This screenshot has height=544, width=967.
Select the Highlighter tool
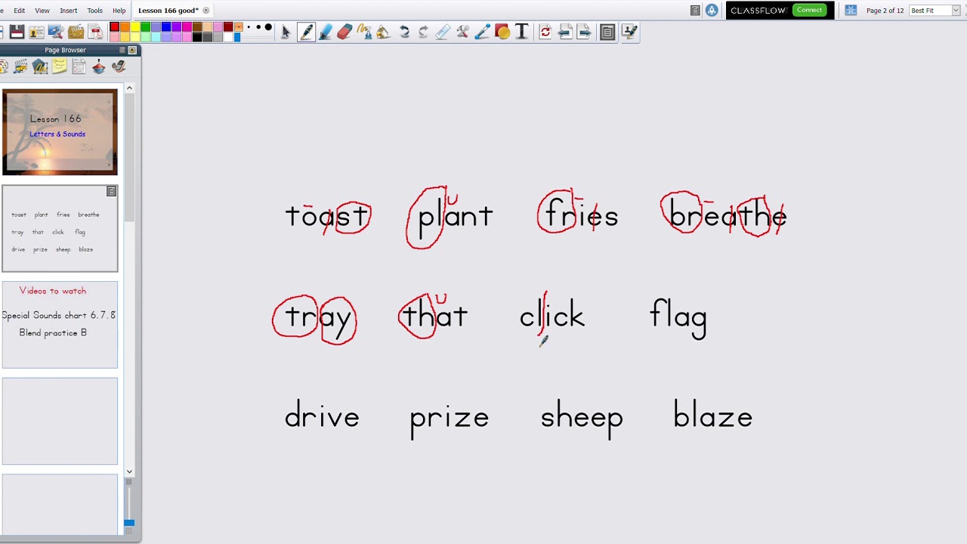coord(326,32)
